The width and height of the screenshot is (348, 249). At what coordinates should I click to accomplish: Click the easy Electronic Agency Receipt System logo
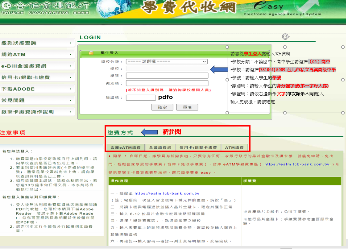pyautogui.click(x=283, y=8)
